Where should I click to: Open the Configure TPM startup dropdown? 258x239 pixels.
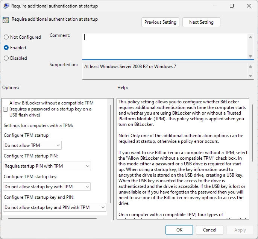pyautogui.click(x=32, y=145)
